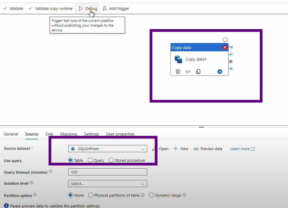Viewport: 288px width, 208px height.
Task: Switch to the Sink tab
Action: click(x=49, y=134)
